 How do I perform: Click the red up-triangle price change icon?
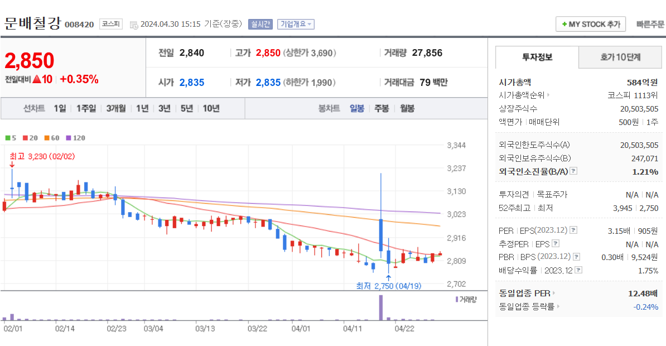click(36, 79)
